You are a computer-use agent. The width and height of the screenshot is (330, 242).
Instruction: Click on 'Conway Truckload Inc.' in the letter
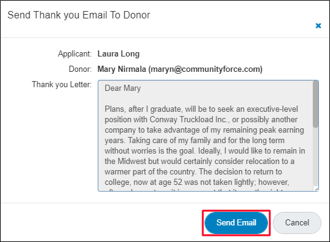click(x=189, y=120)
